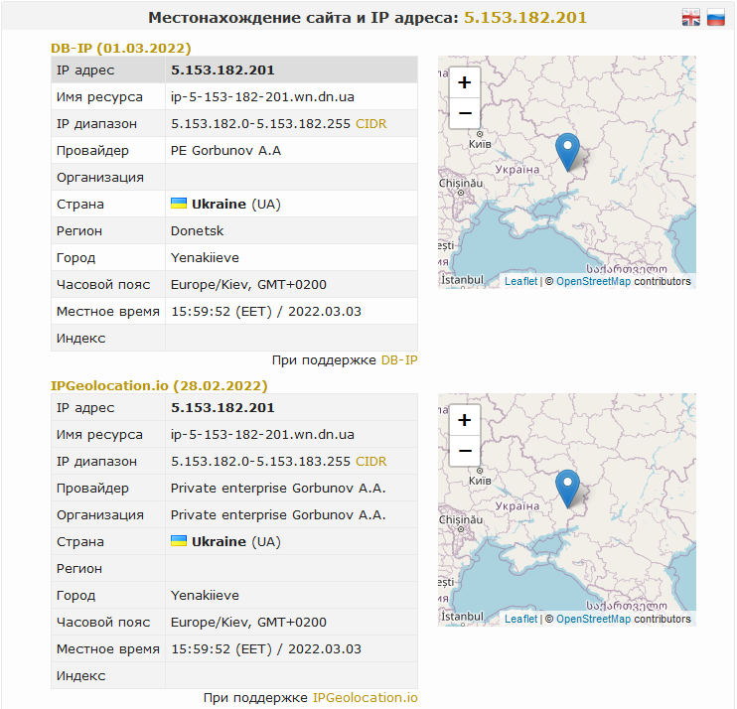Open the IPGeolocation.io (28.02.2022) section heading

[159, 385]
